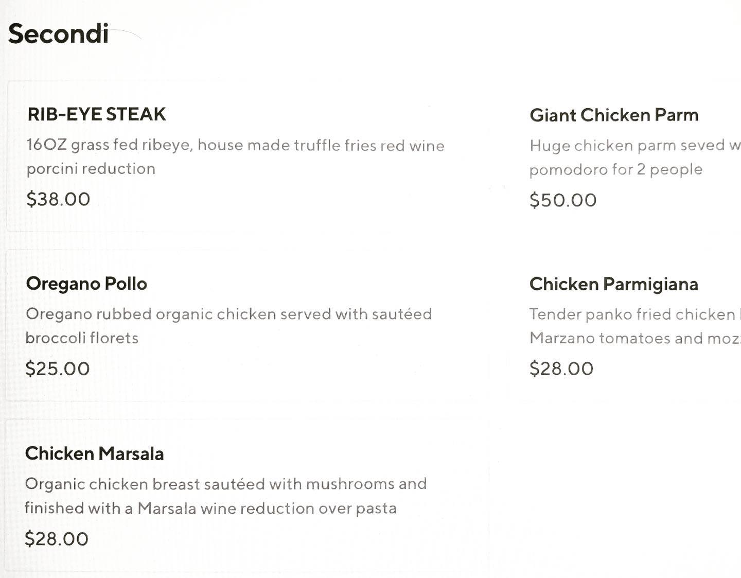Click the 'Organic chicken breast sautéed' description line

[x=225, y=484]
